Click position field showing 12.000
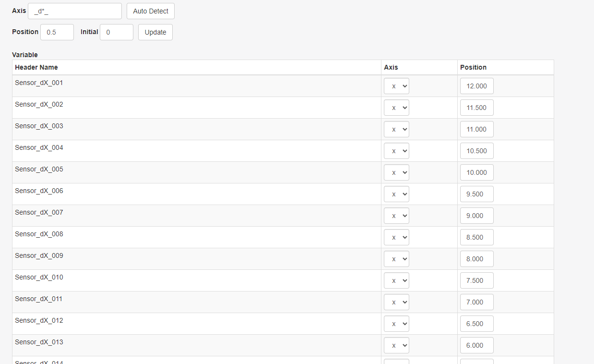 point(476,86)
